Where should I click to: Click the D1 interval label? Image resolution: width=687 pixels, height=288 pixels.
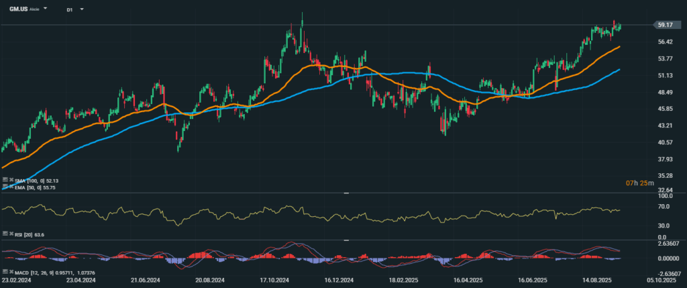(x=70, y=10)
